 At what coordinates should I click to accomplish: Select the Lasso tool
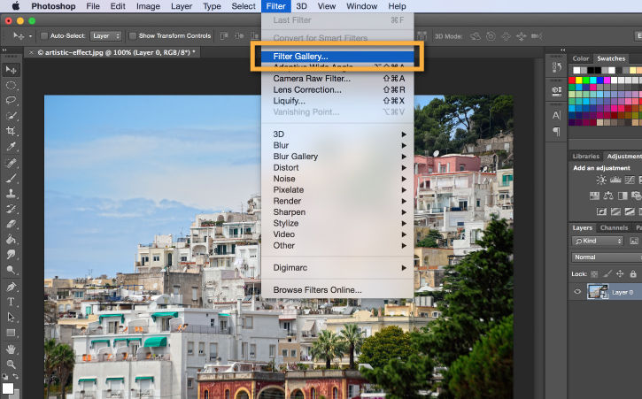pos(11,101)
